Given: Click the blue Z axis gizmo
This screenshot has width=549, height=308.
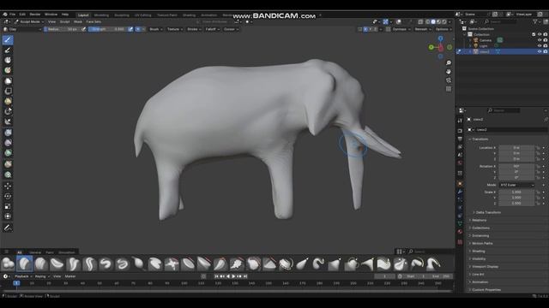Looking at the screenshot, I should click(x=440, y=38).
